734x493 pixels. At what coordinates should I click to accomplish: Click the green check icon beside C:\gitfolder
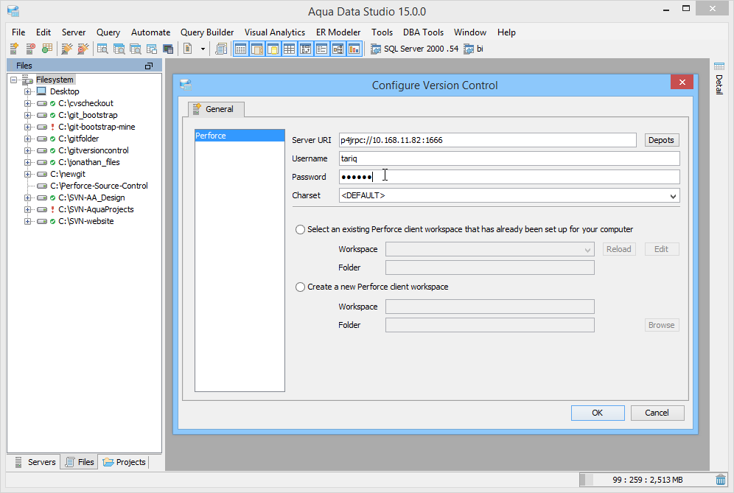(x=52, y=139)
